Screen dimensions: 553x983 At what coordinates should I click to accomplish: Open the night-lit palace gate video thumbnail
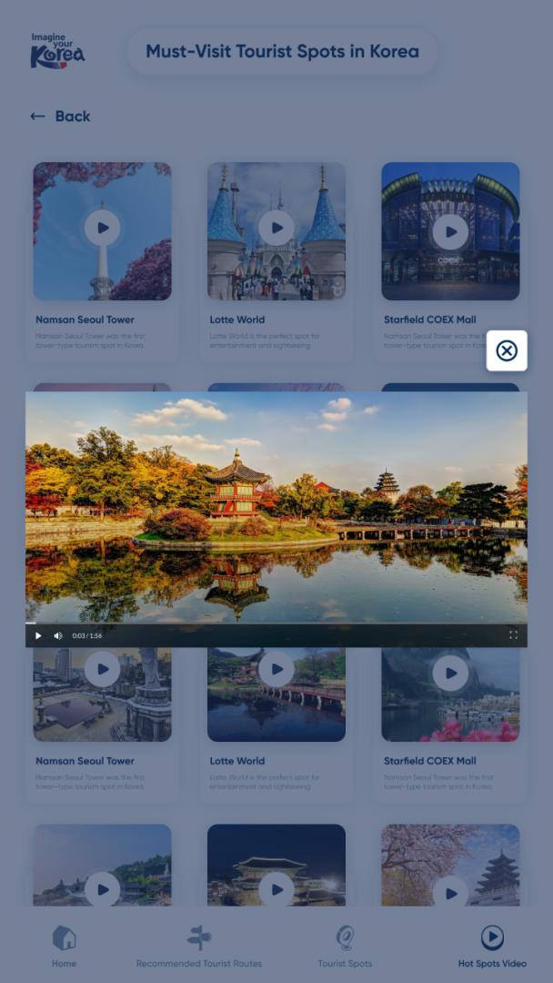[276, 887]
